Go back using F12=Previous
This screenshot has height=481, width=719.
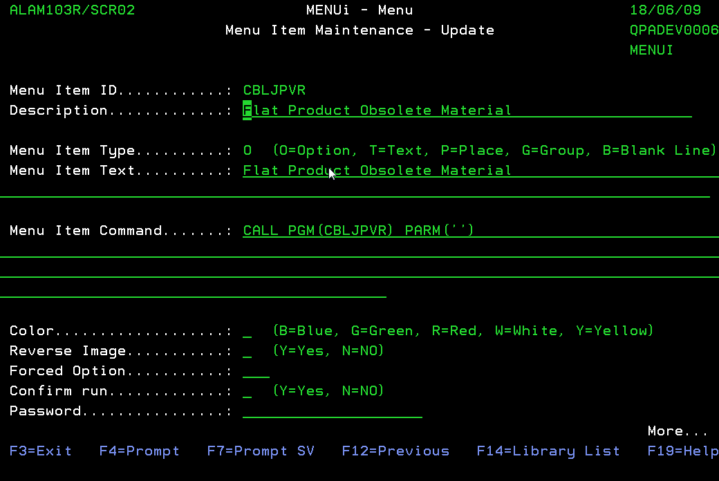click(395, 451)
